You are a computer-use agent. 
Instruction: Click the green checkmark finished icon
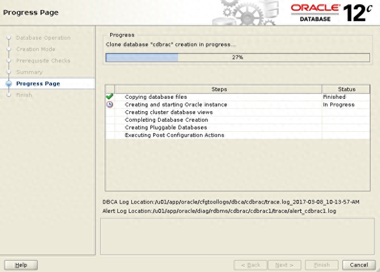pos(109,97)
